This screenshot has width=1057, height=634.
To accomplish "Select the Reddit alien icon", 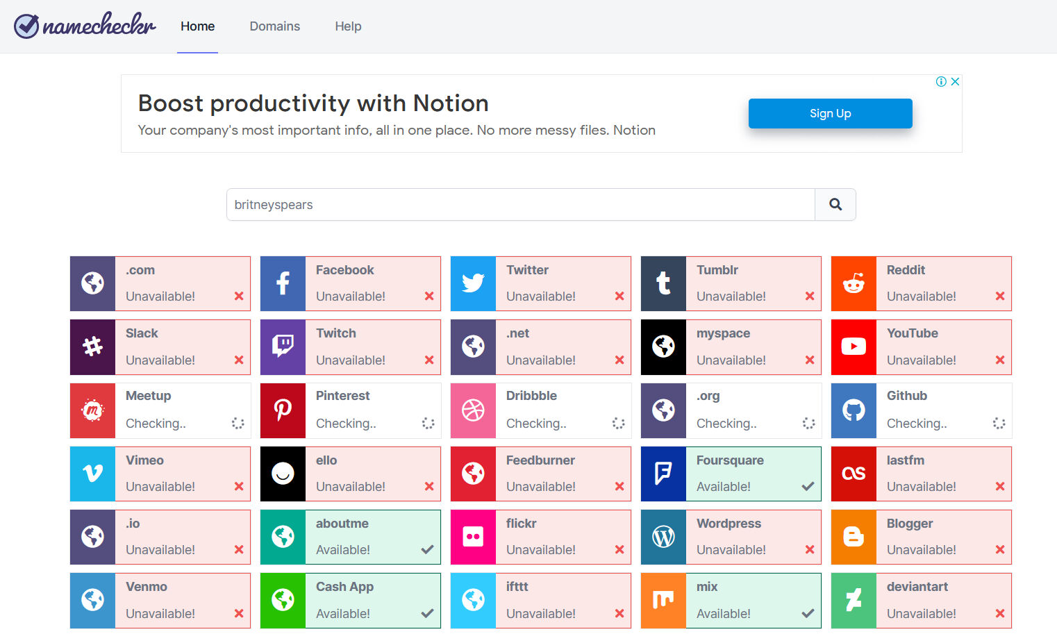I will click(x=854, y=283).
